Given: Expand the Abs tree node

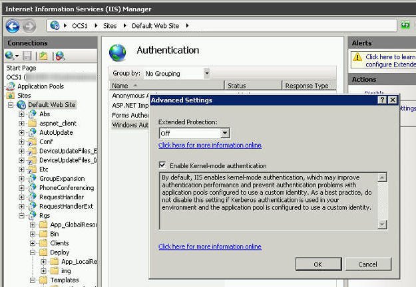Looking at the screenshot, I should pos(21,114).
